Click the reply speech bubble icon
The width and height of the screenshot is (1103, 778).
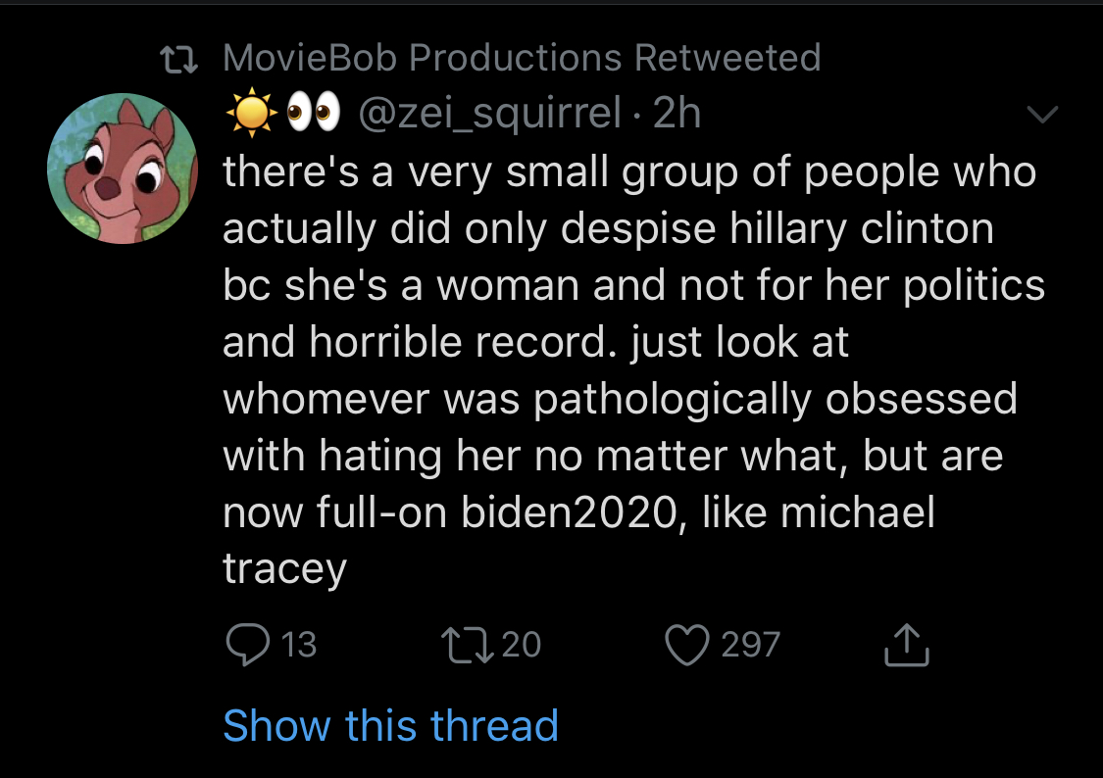click(248, 644)
